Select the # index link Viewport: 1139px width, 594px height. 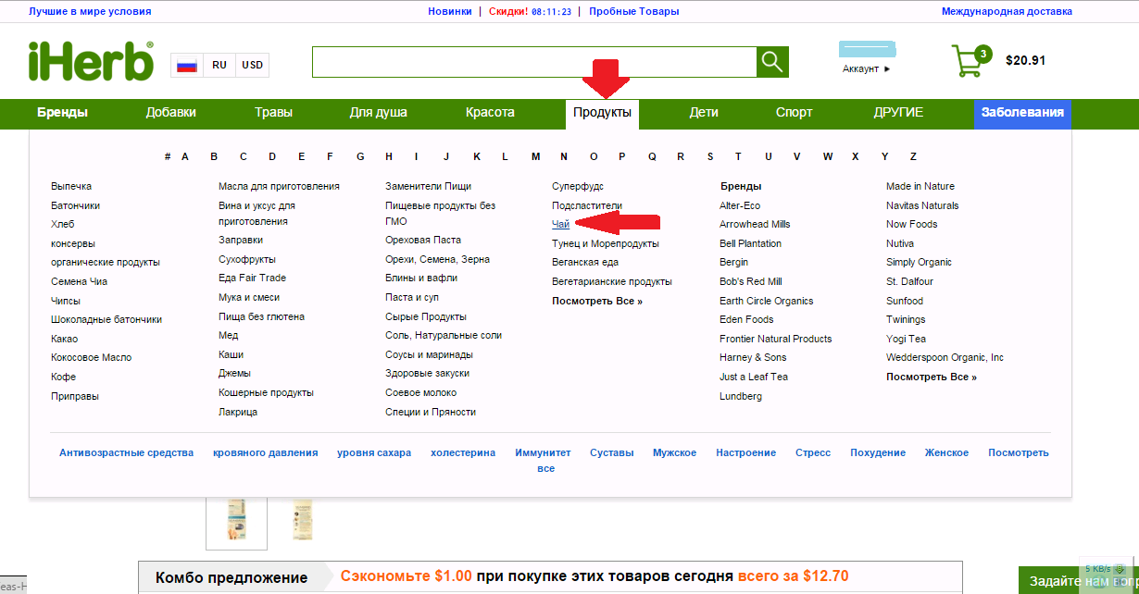[168, 156]
